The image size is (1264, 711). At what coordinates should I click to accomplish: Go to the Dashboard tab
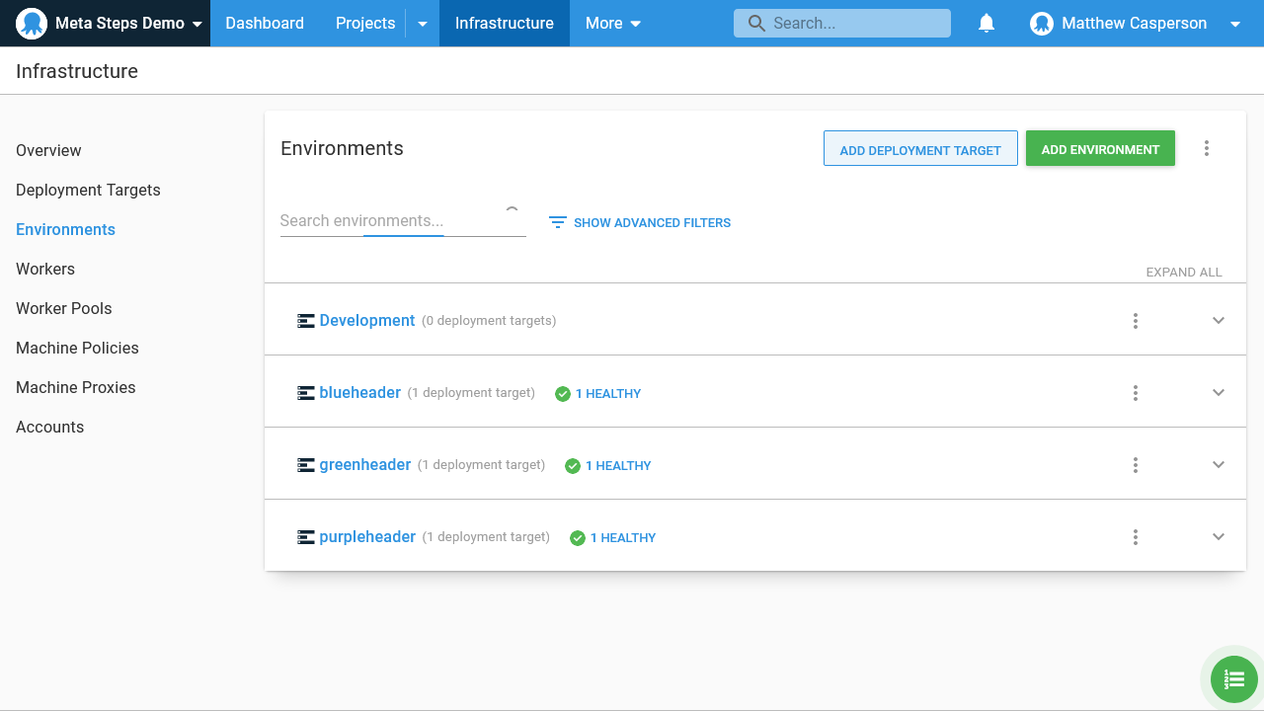pyautogui.click(x=265, y=24)
